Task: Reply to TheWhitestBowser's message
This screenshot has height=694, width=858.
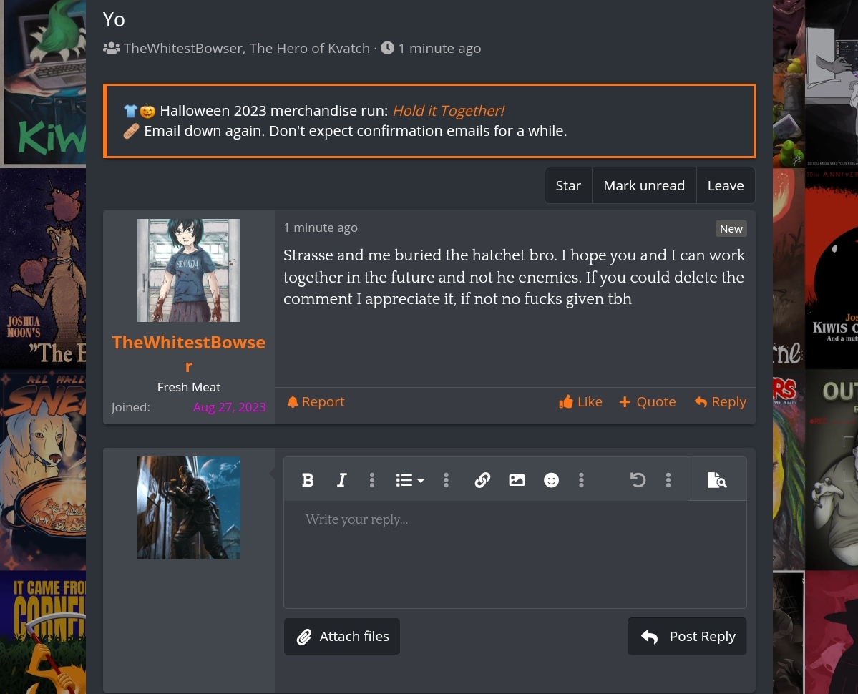Action: pos(720,402)
